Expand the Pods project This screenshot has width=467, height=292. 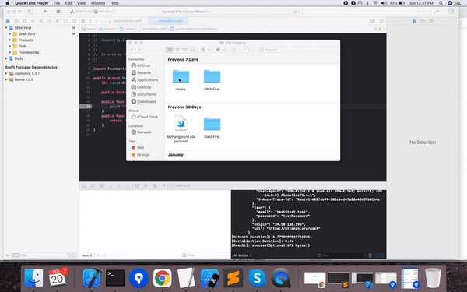(6, 58)
